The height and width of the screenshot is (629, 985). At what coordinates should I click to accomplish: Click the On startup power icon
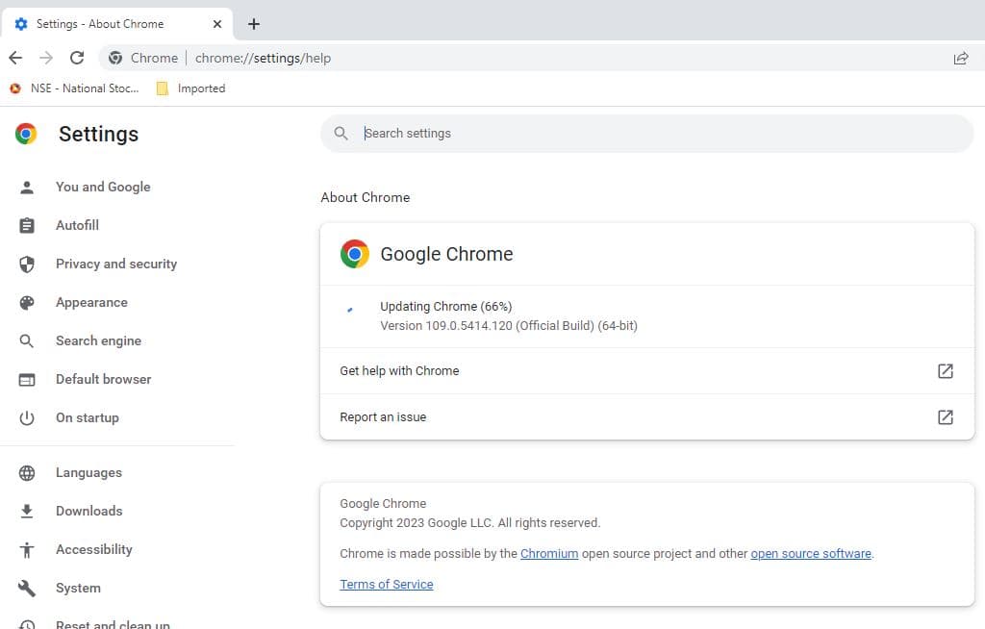point(27,417)
